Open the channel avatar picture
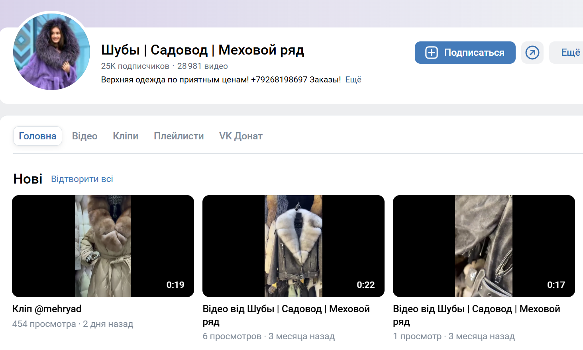The width and height of the screenshot is (583, 350). click(x=51, y=52)
